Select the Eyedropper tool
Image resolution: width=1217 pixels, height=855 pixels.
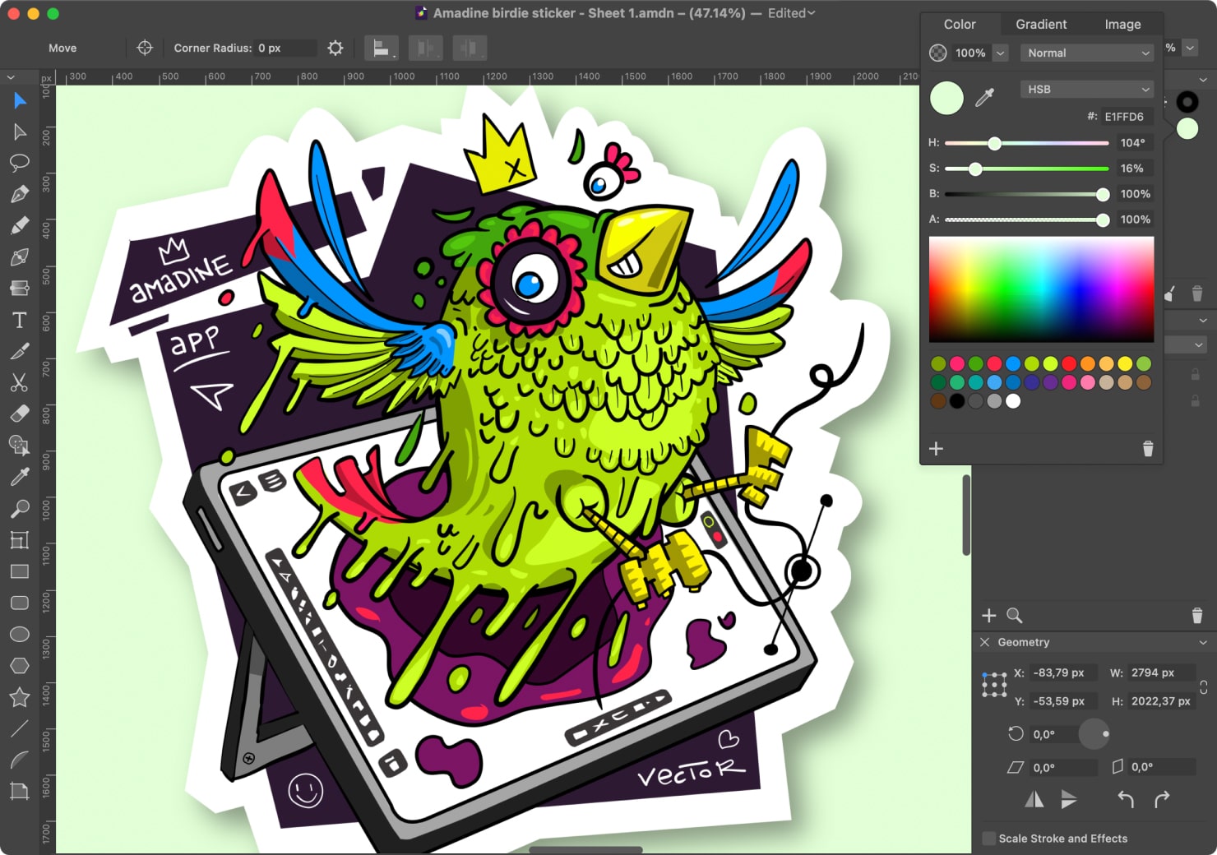[20, 476]
